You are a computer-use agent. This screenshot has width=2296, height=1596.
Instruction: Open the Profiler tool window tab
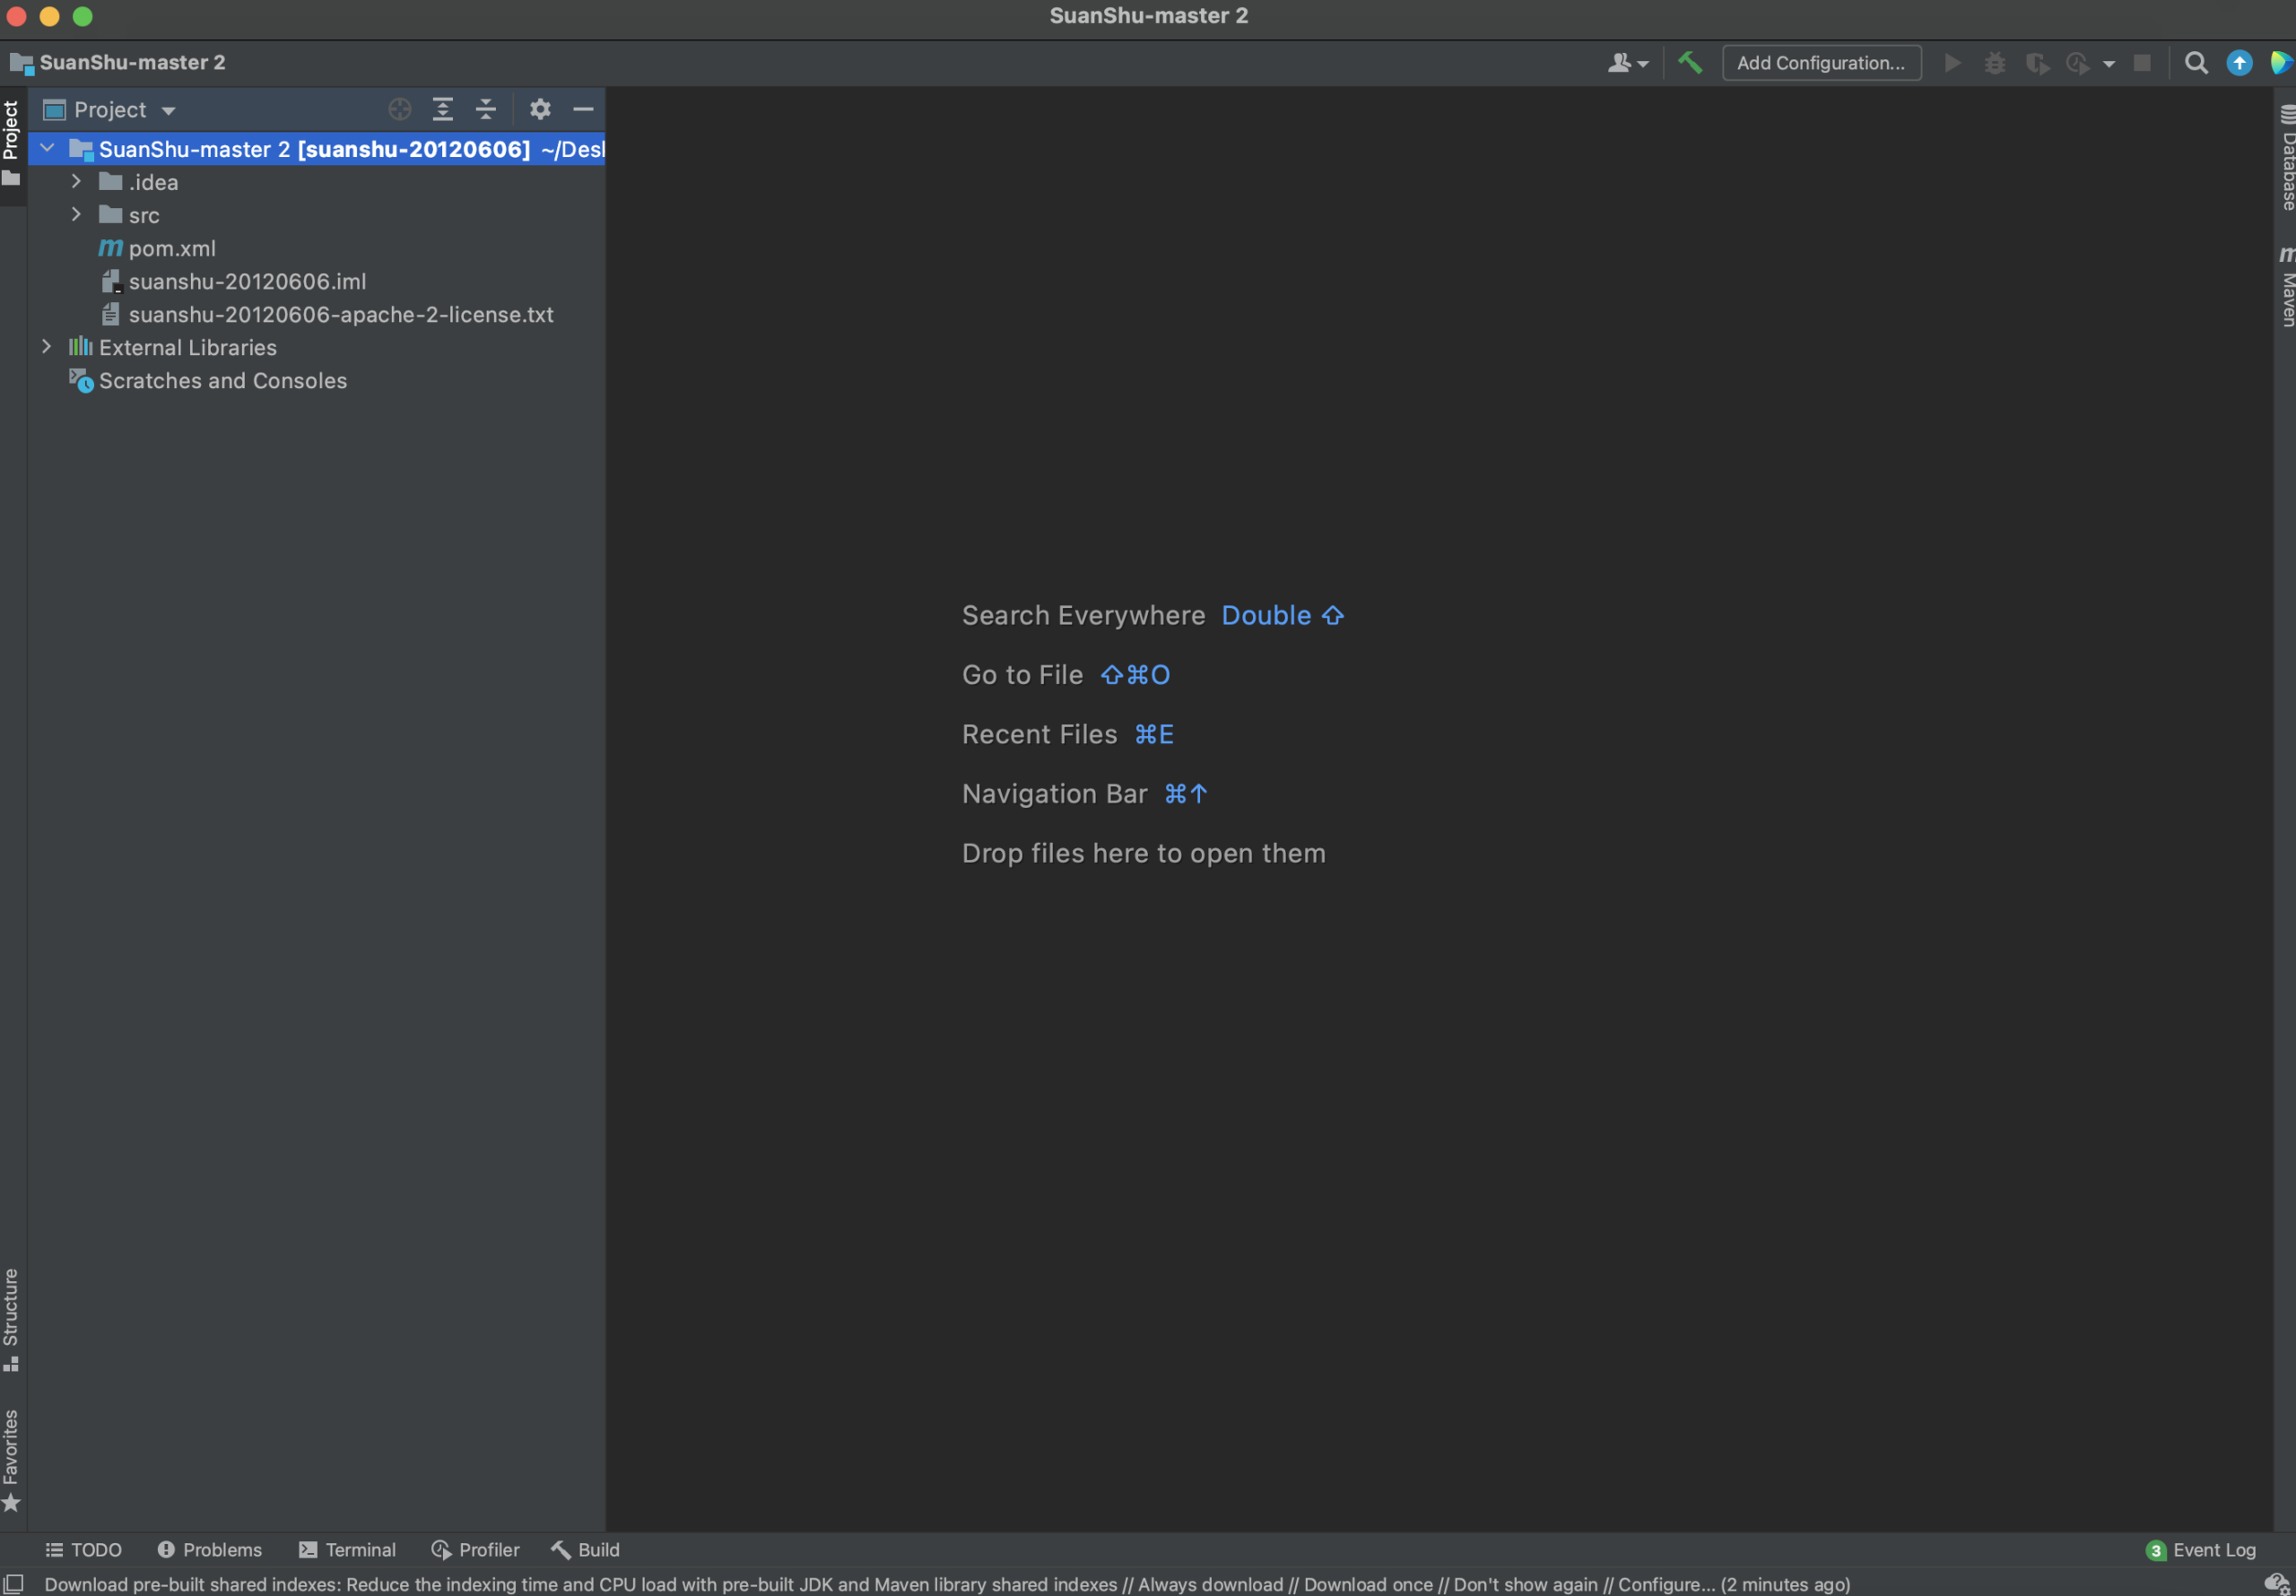(x=476, y=1549)
